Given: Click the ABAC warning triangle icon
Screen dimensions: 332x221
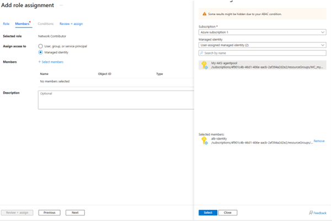Looking at the screenshot, I should (x=204, y=14).
